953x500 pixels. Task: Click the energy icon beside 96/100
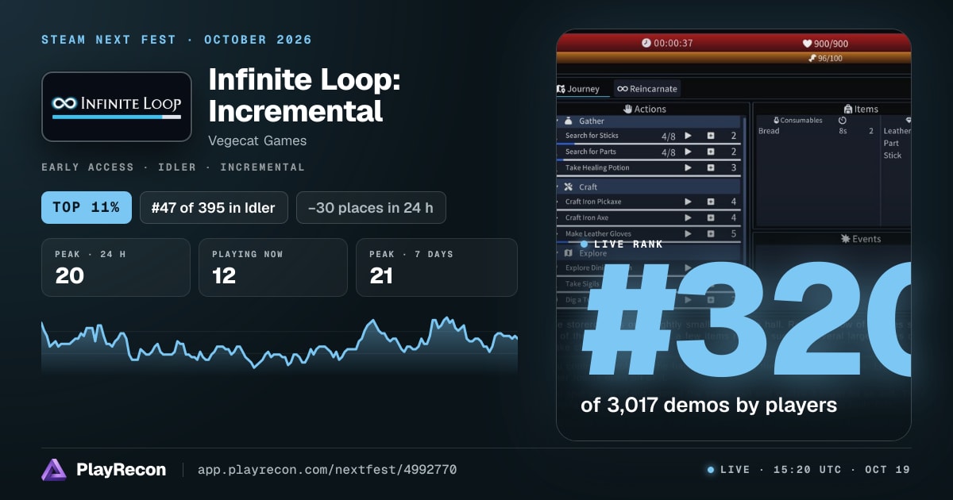(812, 58)
